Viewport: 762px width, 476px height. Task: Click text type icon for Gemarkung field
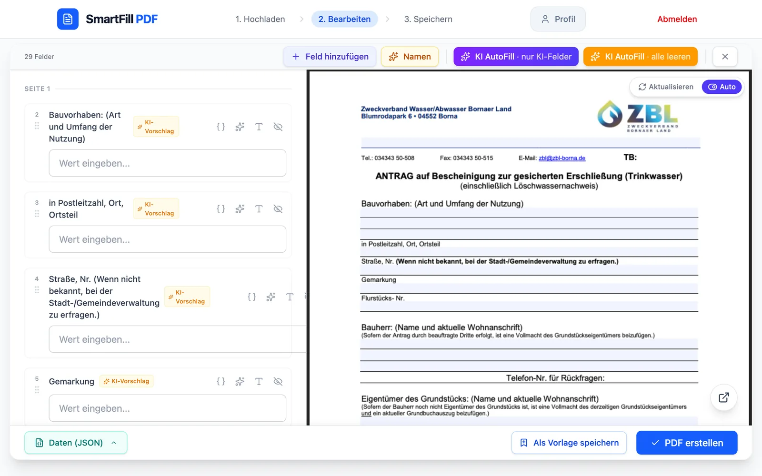click(259, 381)
